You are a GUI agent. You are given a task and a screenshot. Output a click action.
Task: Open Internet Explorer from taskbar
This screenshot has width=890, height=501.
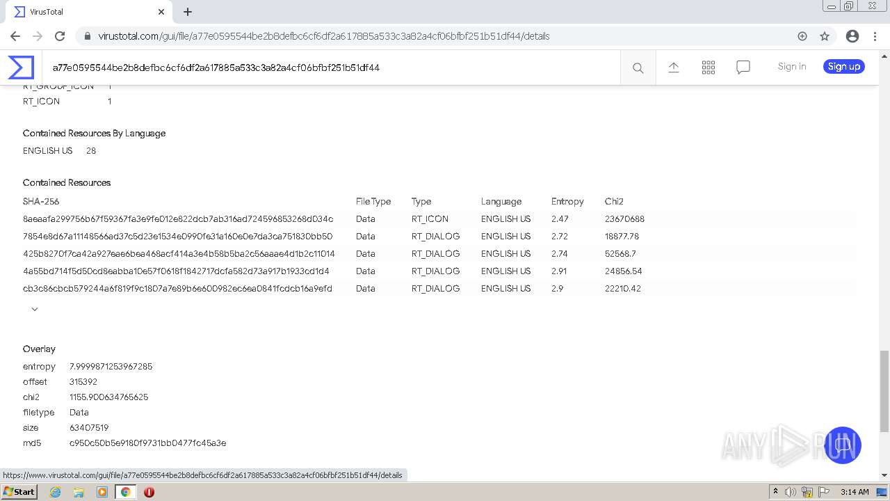[x=55, y=492]
